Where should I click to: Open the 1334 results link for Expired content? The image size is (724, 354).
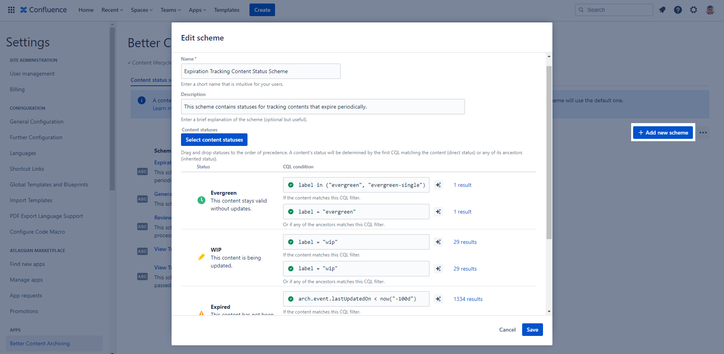[x=468, y=299]
